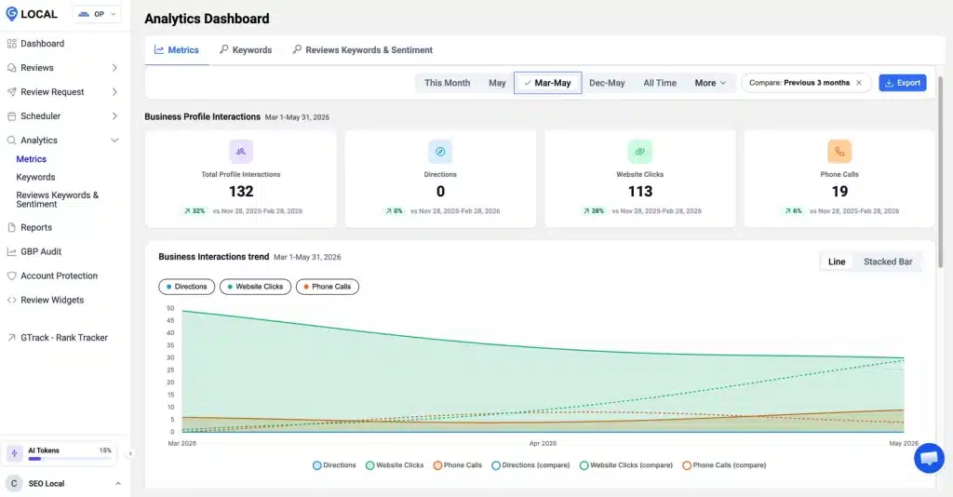953x497 pixels.
Task: Switch to the Keywords tab
Action: [246, 50]
